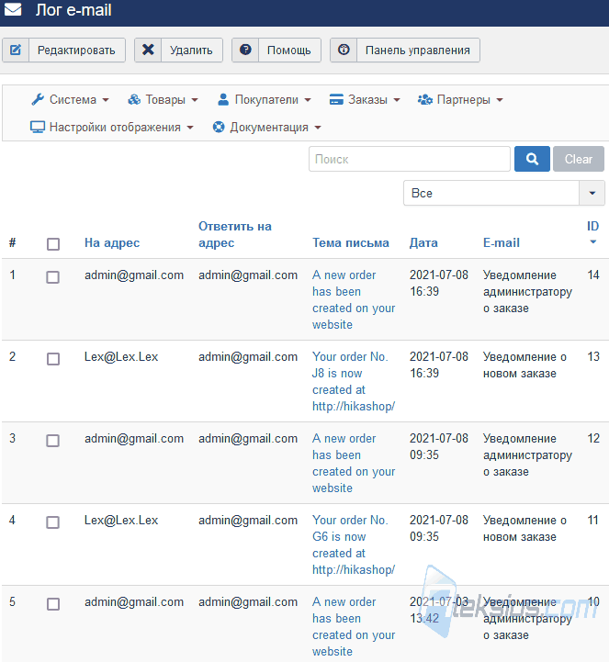This screenshot has width=609, height=662.
Task: Expand the Настройки отображения menu
Action: coord(112,127)
